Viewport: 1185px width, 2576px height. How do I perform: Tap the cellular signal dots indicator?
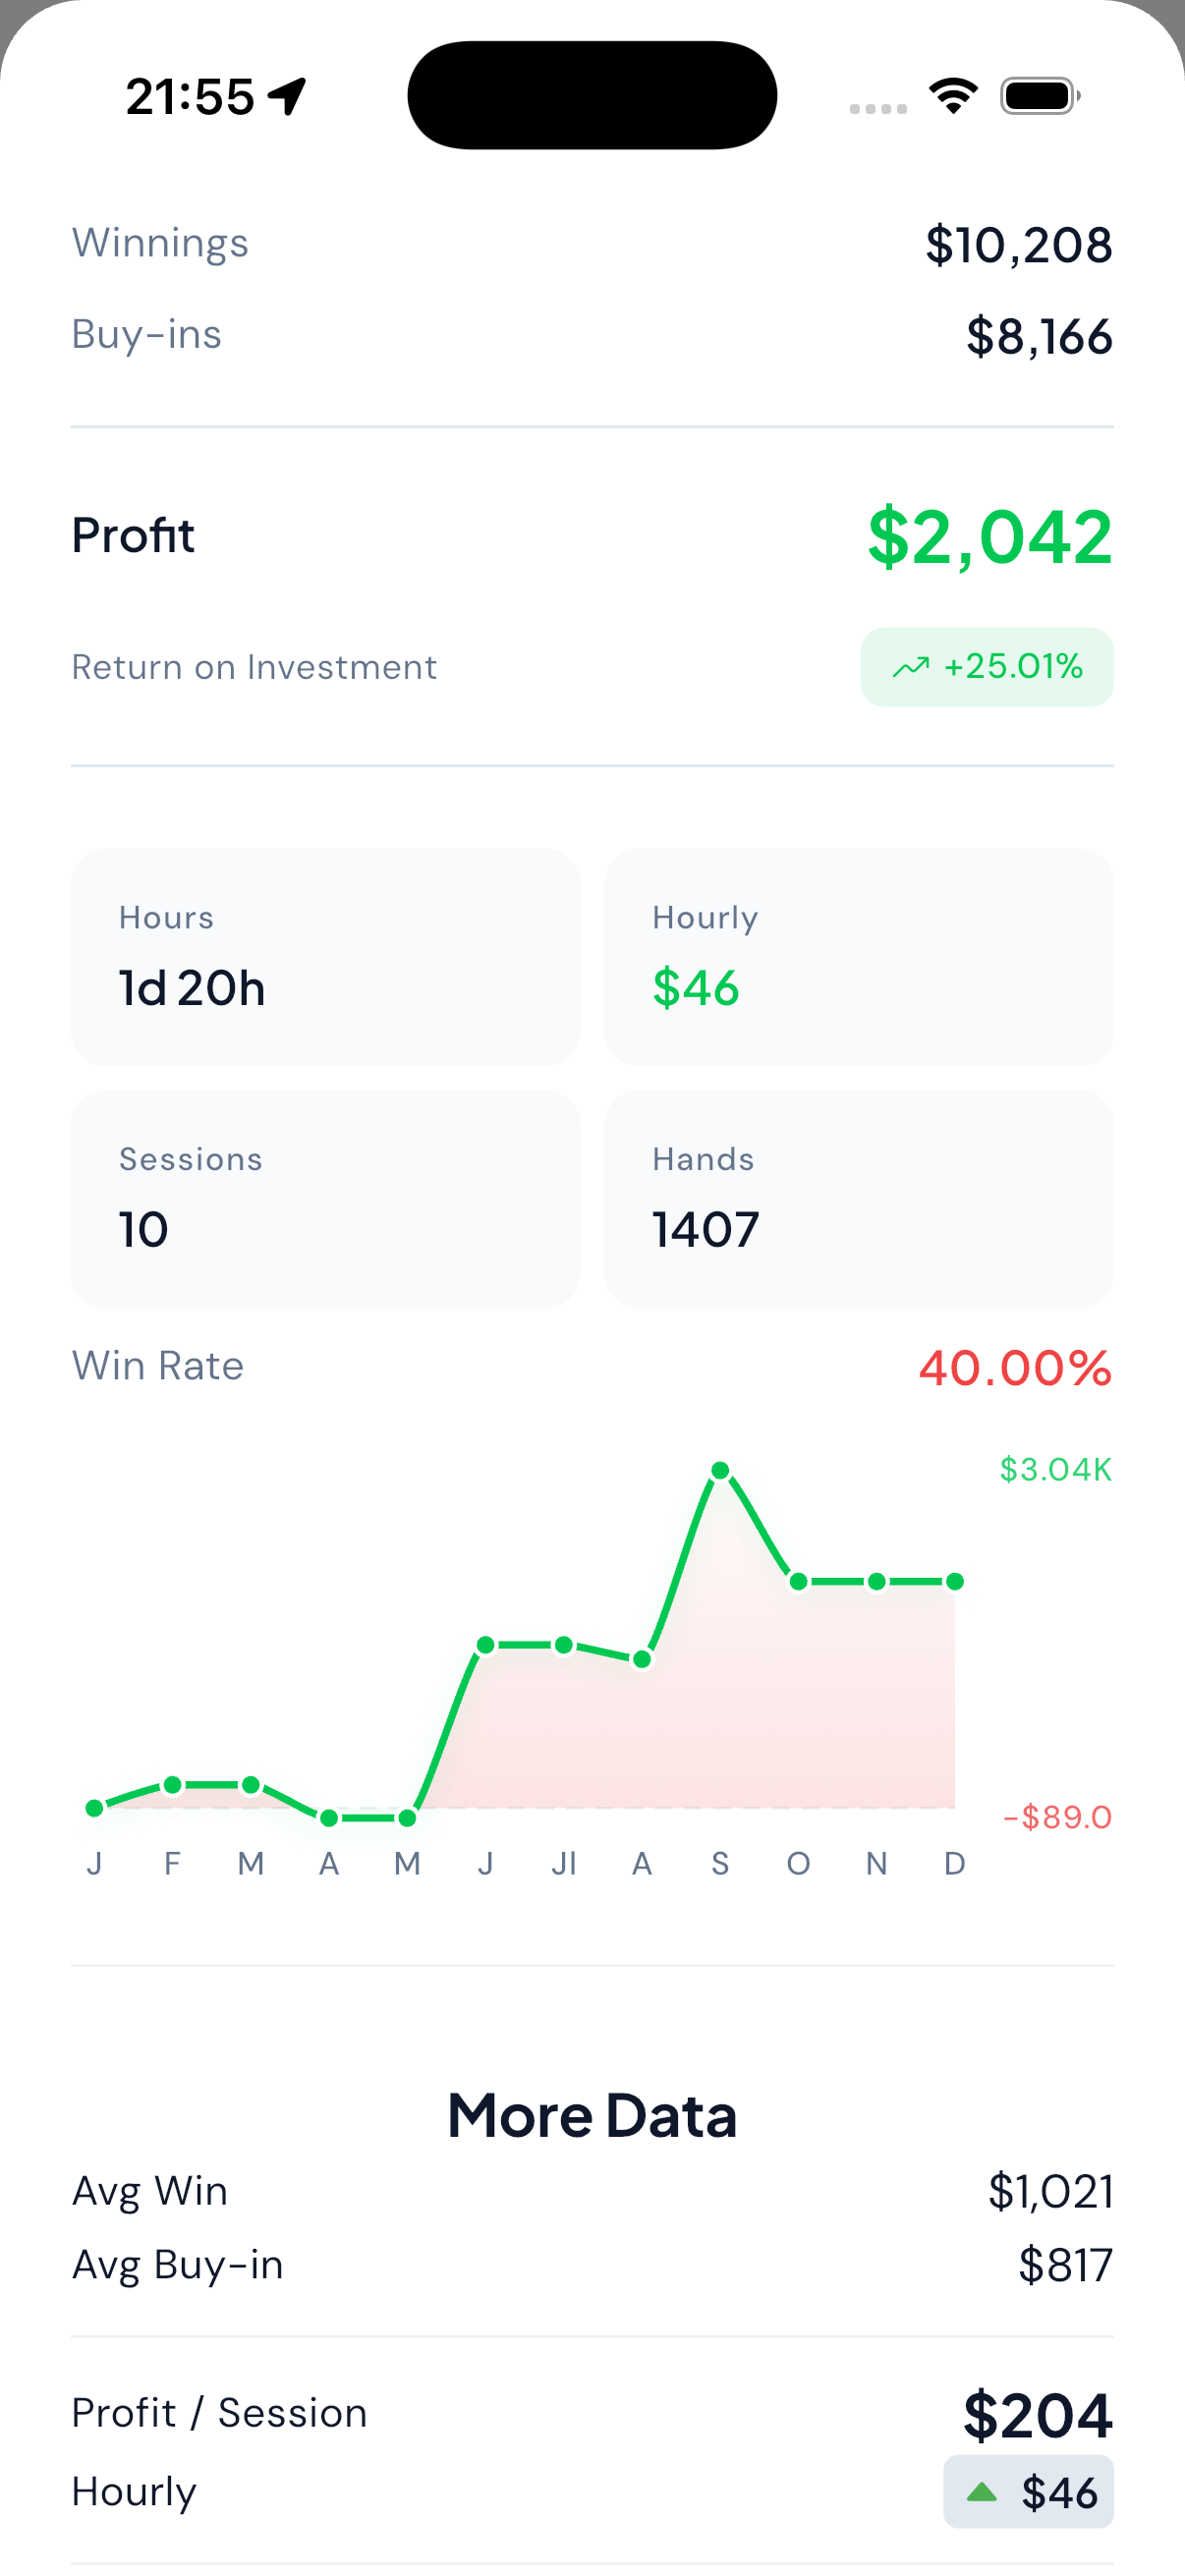pyautogui.click(x=878, y=108)
